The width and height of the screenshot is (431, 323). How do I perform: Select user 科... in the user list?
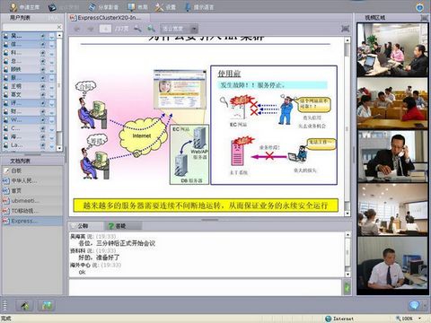29,53
